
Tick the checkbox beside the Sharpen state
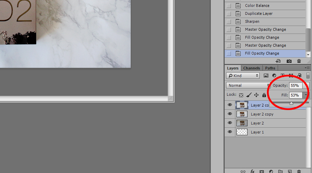pos(228,21)
